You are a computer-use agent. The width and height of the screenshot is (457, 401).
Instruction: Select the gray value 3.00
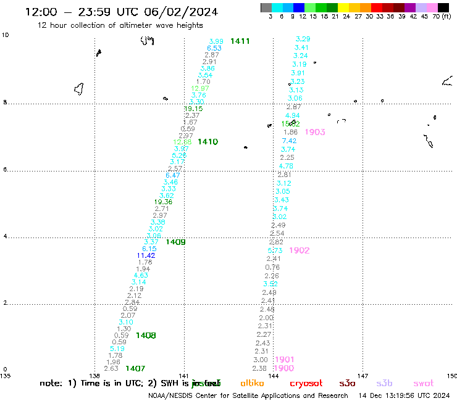click(x=260, y=360)
